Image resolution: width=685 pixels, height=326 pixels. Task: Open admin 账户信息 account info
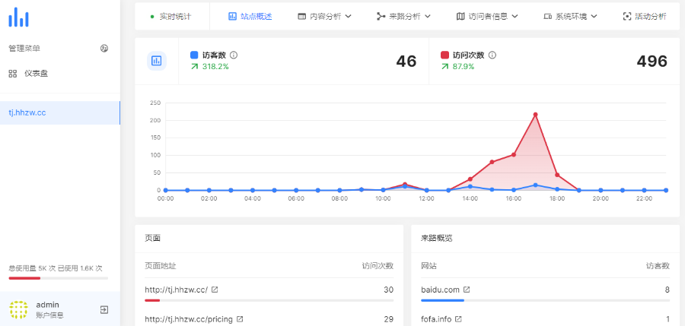point(49,309)
